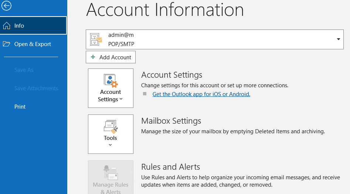The width and height of the screenshot is (350, 194).
Task: Expand the Tools dropdown chevron
Action: pyautogui.click(x=110, y=145)
